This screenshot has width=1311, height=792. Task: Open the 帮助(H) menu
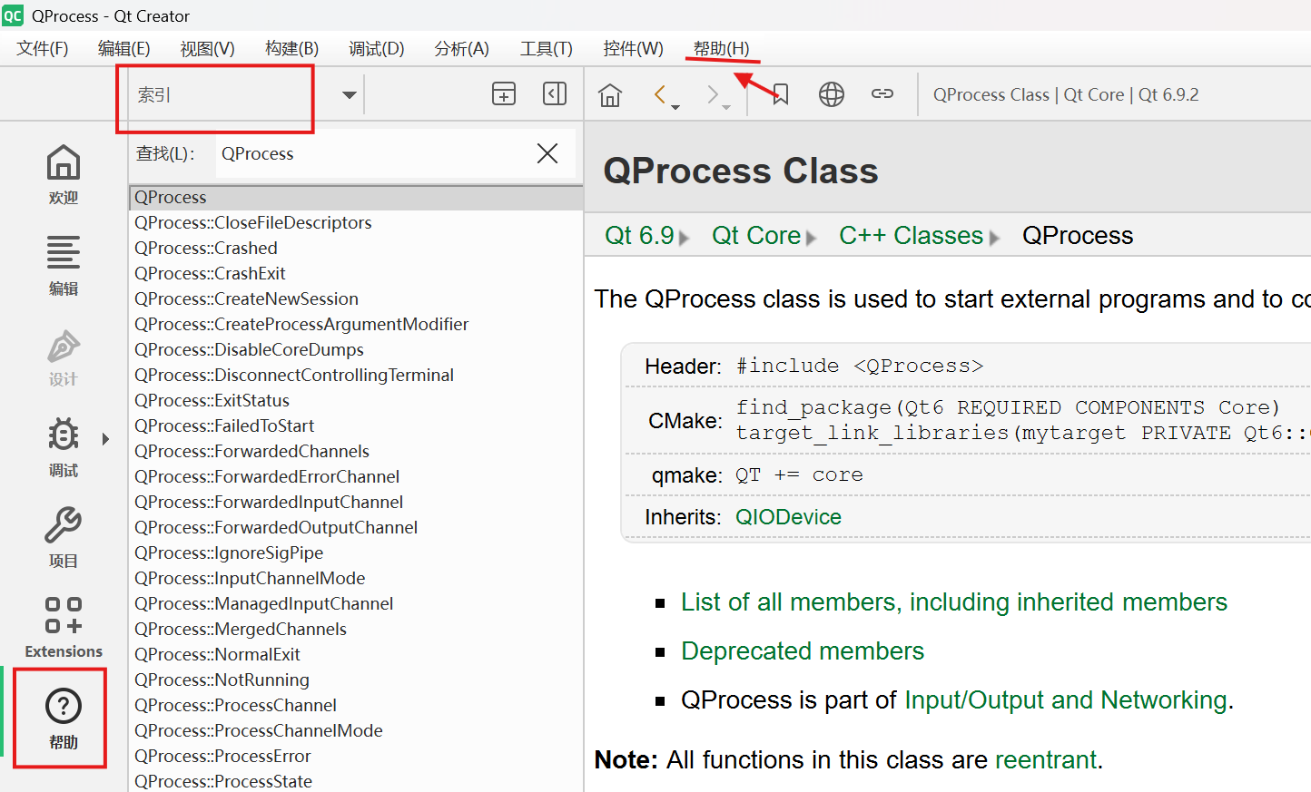point(722,48)
